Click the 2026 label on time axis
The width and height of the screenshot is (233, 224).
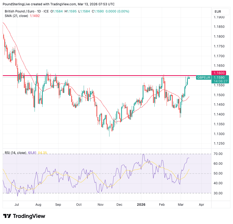tap(141, 205)
